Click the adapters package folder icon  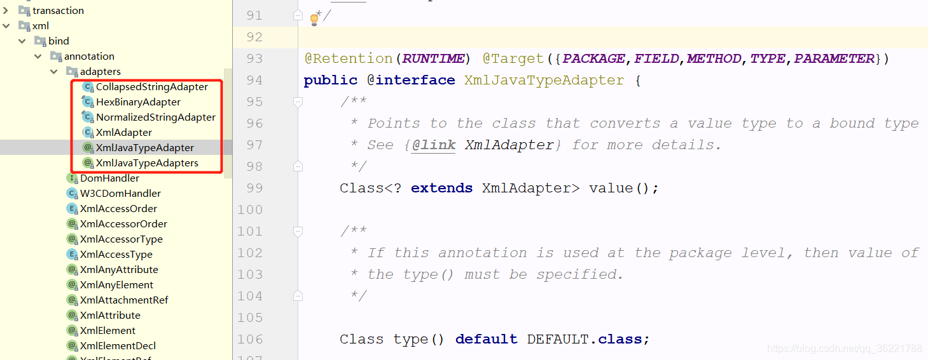click(x=72, y=71)
